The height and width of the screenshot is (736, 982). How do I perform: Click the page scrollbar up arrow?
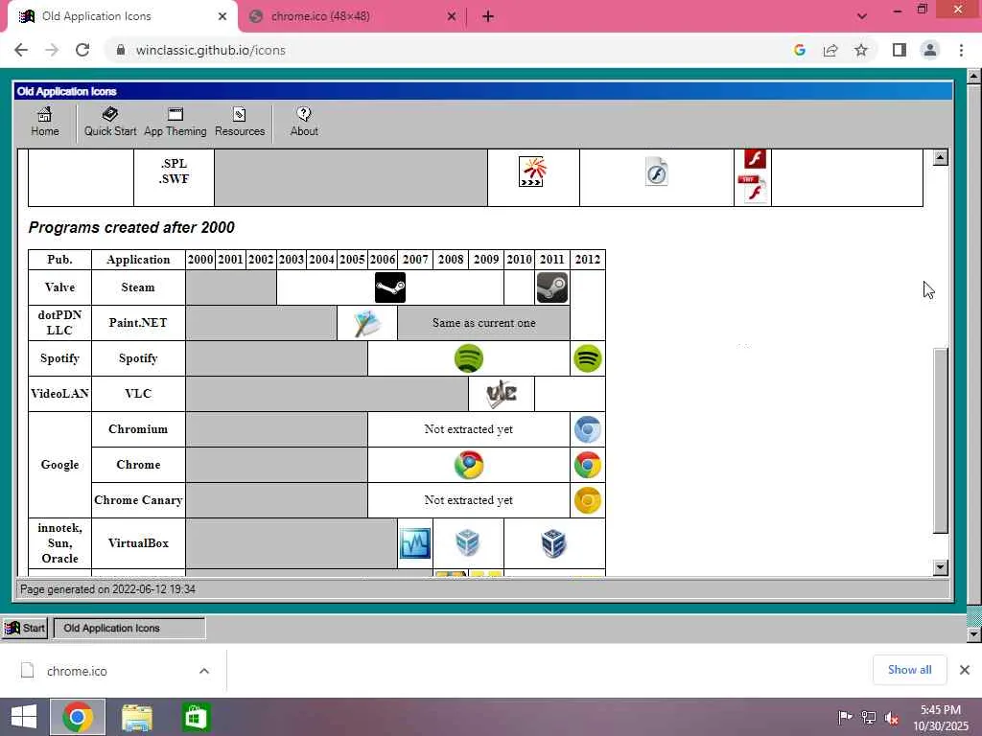coord(973,77)
